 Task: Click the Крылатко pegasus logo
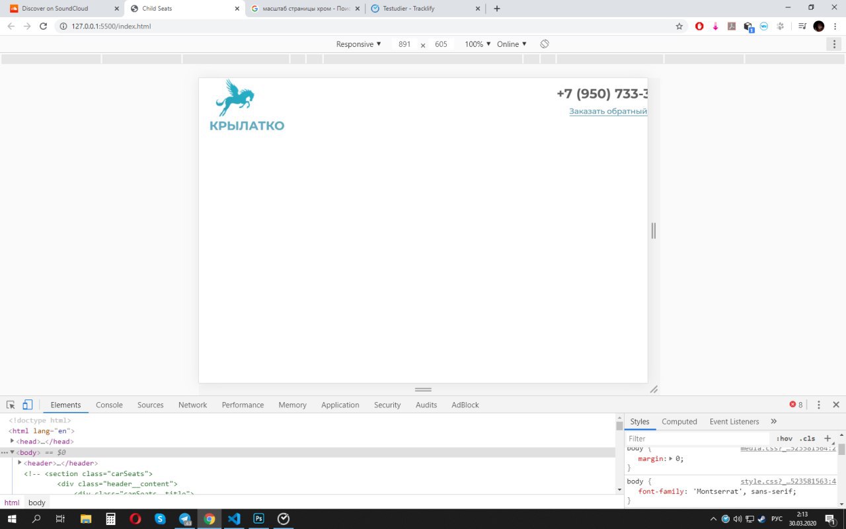click(x=247, y=106)
